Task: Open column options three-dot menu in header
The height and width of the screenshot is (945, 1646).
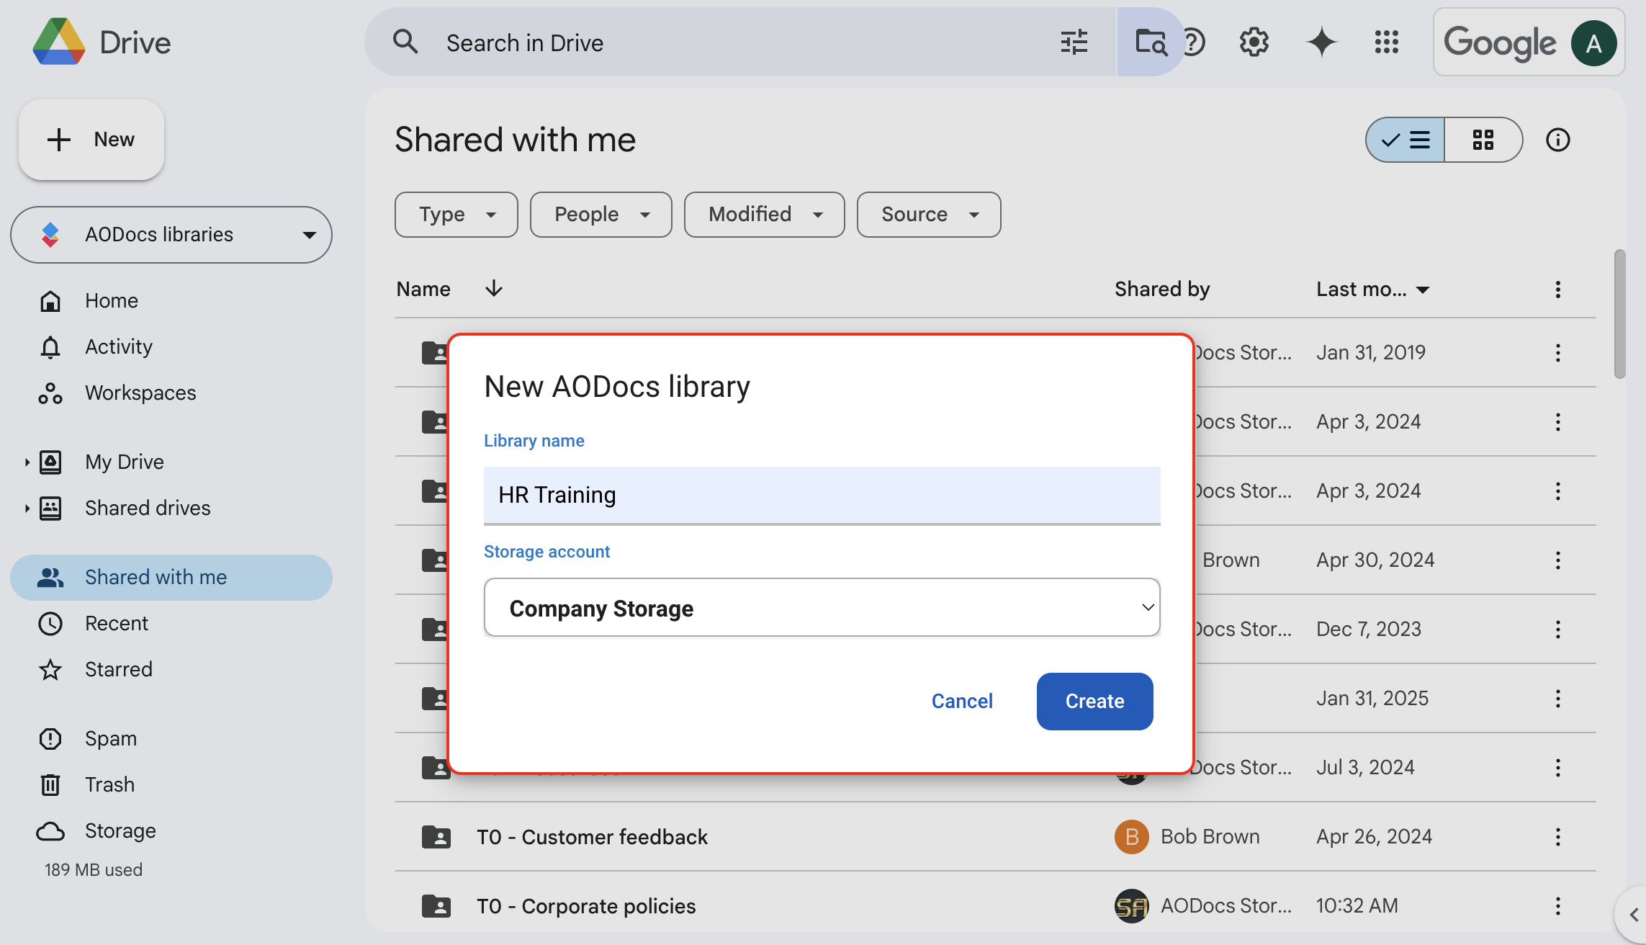Action: click(x=1557, y=290)
